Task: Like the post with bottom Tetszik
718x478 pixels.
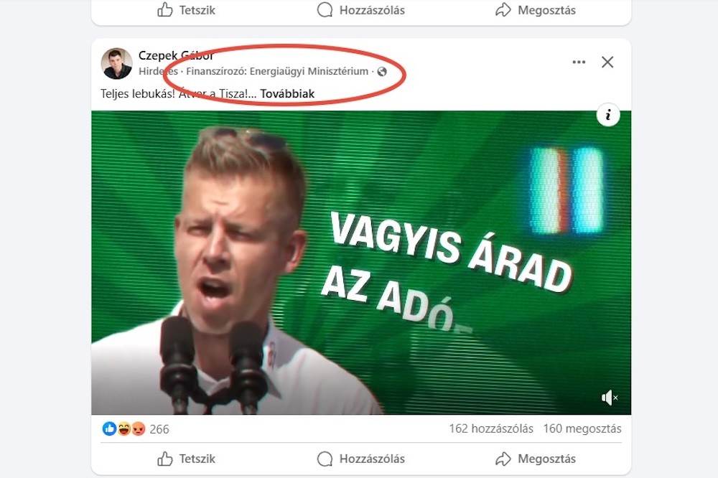Action: (186, 459)
